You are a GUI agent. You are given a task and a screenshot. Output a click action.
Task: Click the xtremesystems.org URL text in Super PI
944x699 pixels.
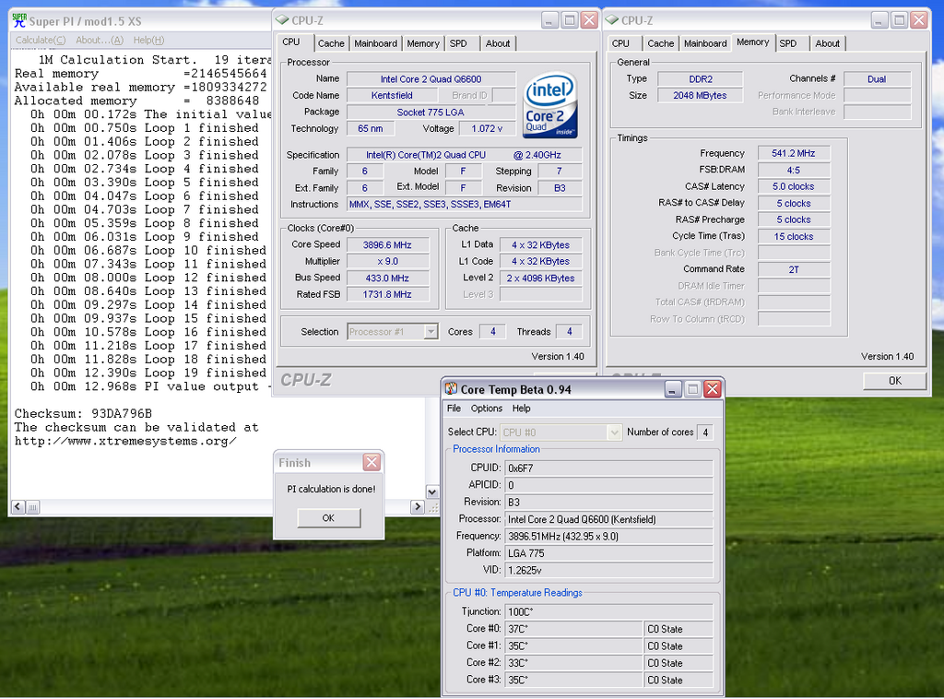tap(125, 442)
